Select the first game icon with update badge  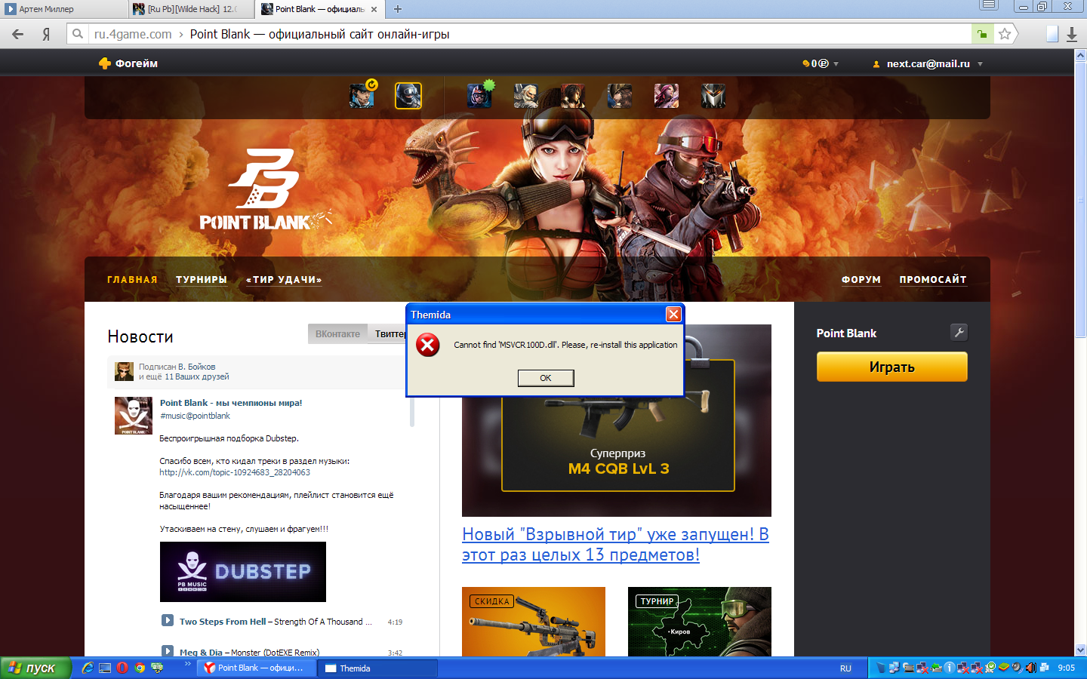click(362, 95)
